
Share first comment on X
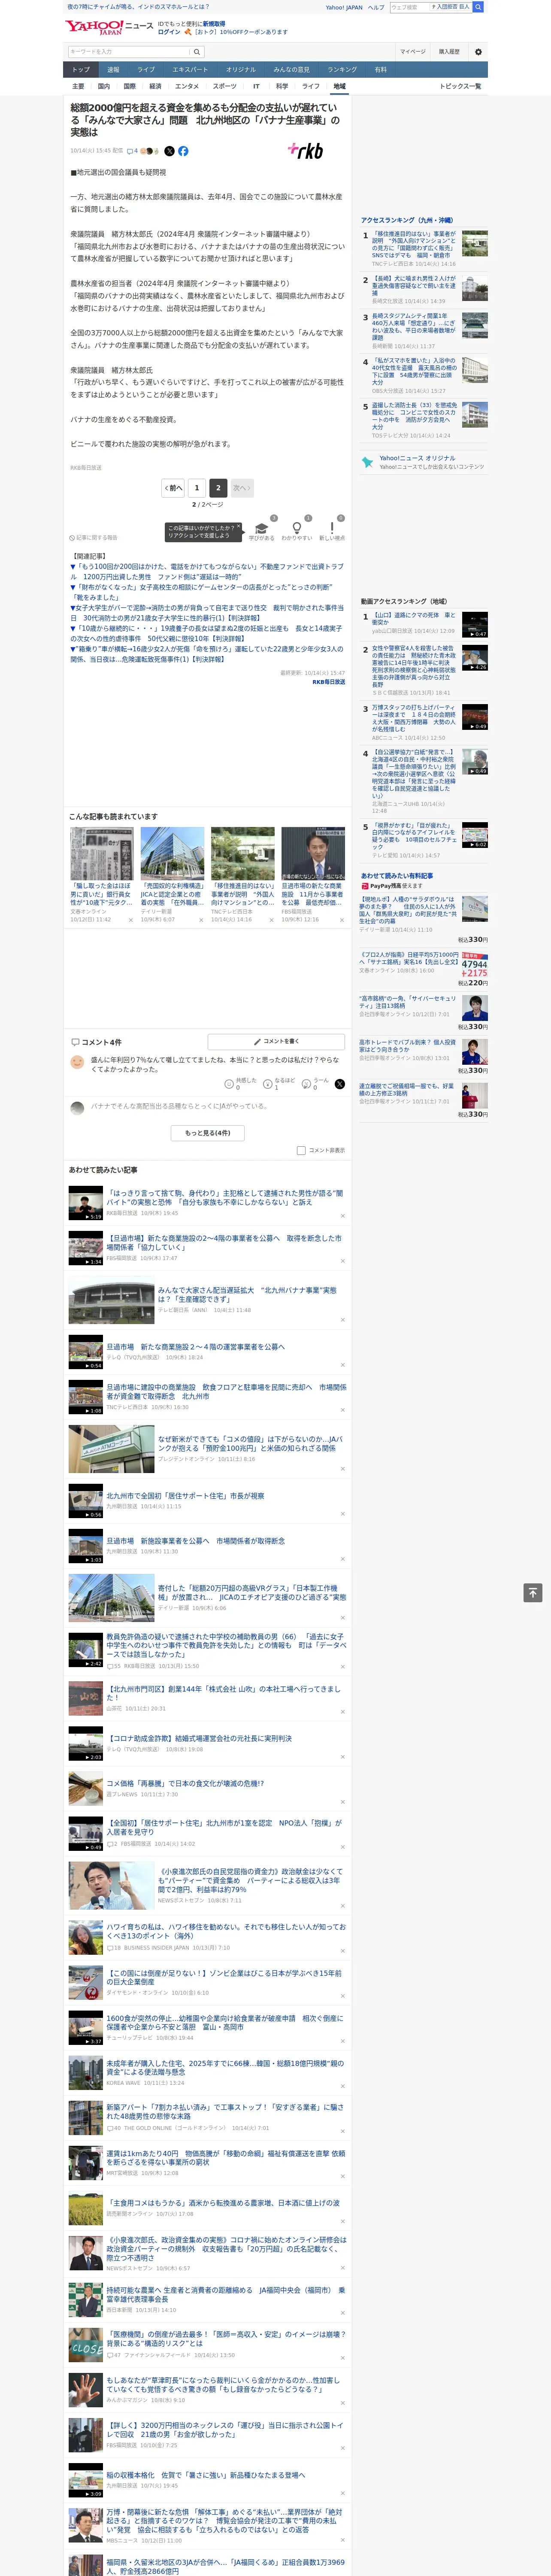(340, 1084)
